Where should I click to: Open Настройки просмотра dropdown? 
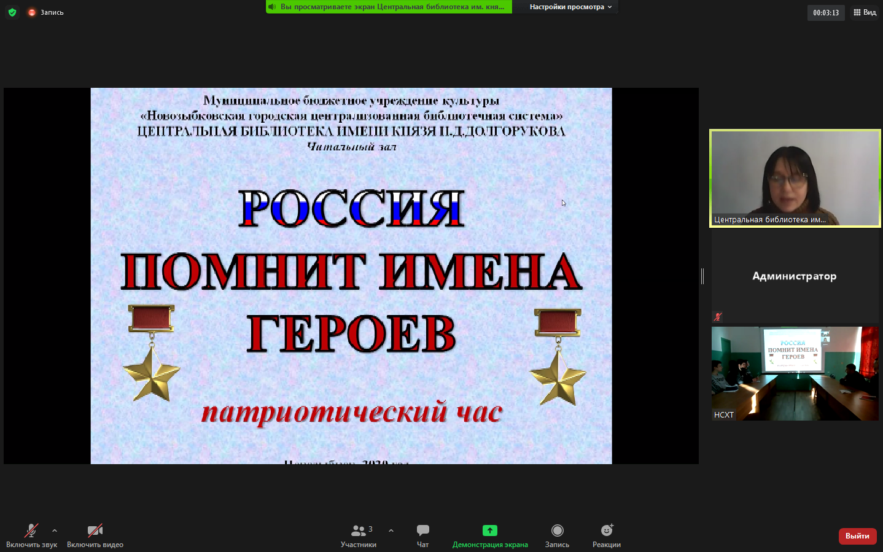570,7
